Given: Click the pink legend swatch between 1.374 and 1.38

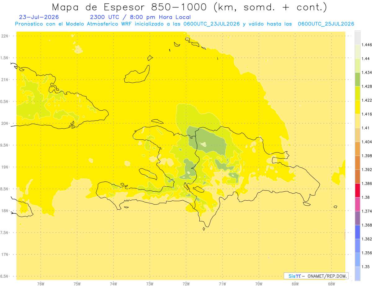Looking at the screenshot, I should click(x=357, y=204).
